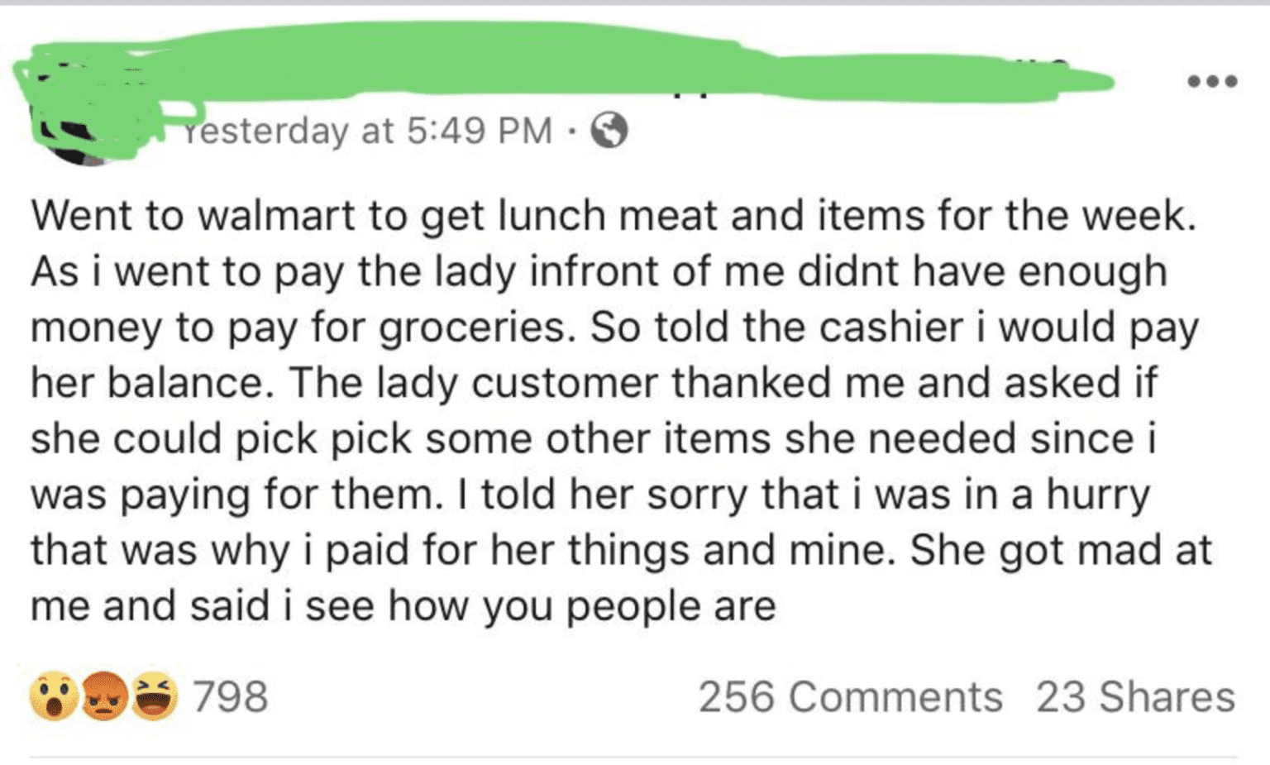Click the text line ending 'didnt have enough'
This screenshot has height=765, width=1270.
coord(599,271)
